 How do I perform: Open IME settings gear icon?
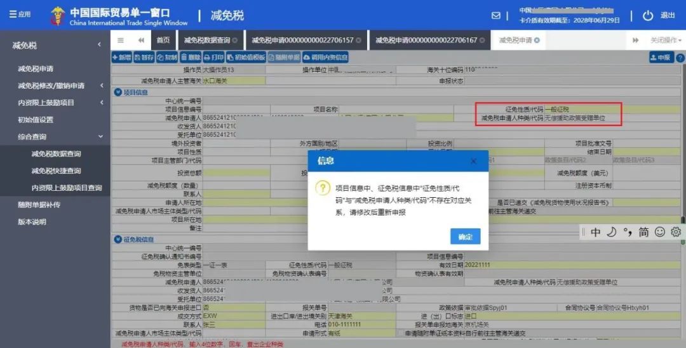(x=676, y=232)
